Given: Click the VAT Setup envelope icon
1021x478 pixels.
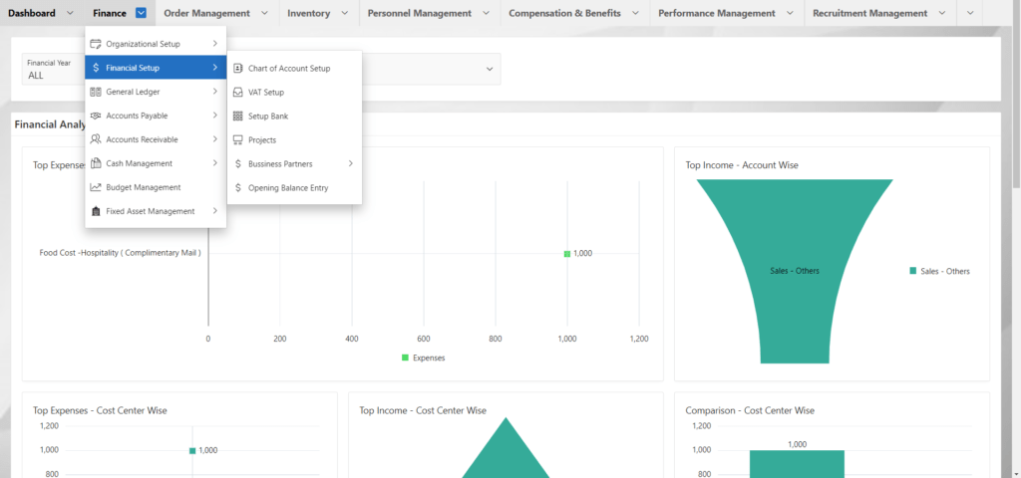Looking at the screenshot, I should click(x=238, y=93).
